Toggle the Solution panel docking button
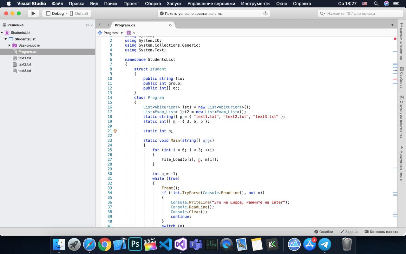The image size is (406, 254). pyautogui.click(x=87, y=25)
